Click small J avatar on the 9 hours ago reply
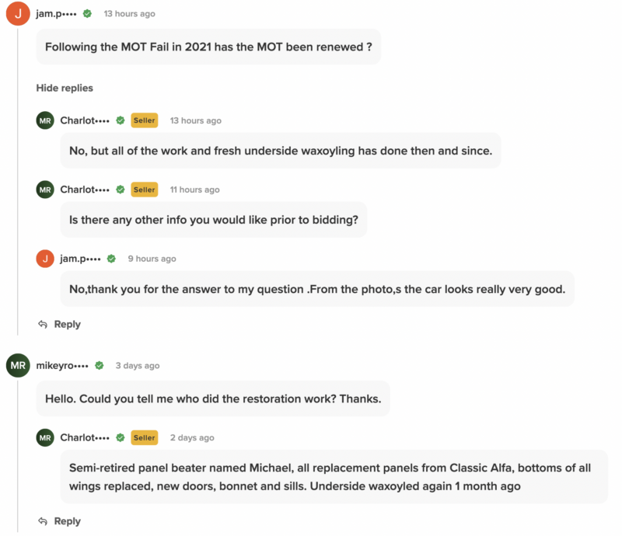 (x=45, y=259)
